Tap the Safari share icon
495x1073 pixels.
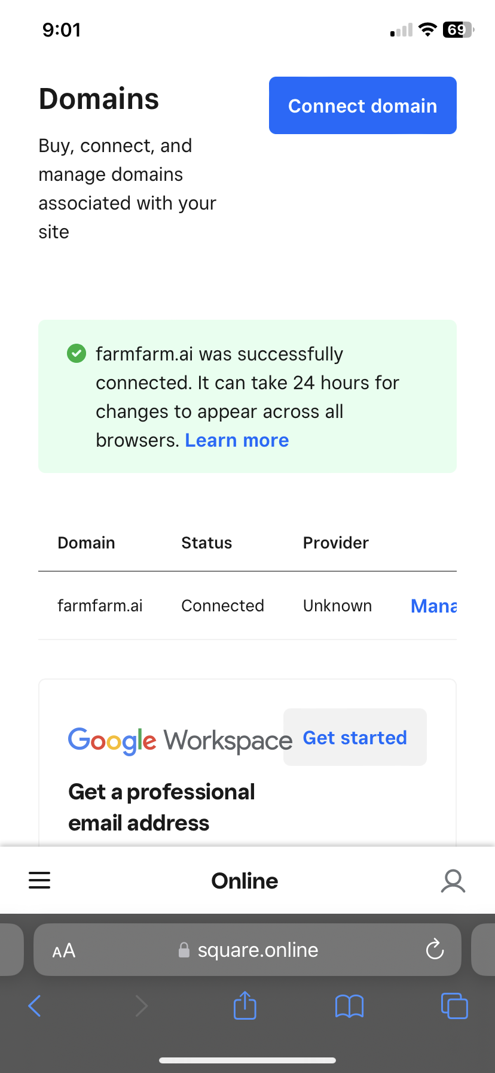tap(245, 1005)
